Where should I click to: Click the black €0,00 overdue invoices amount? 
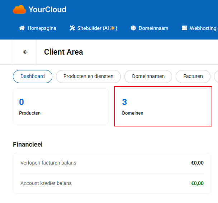(x=197, y=163)
